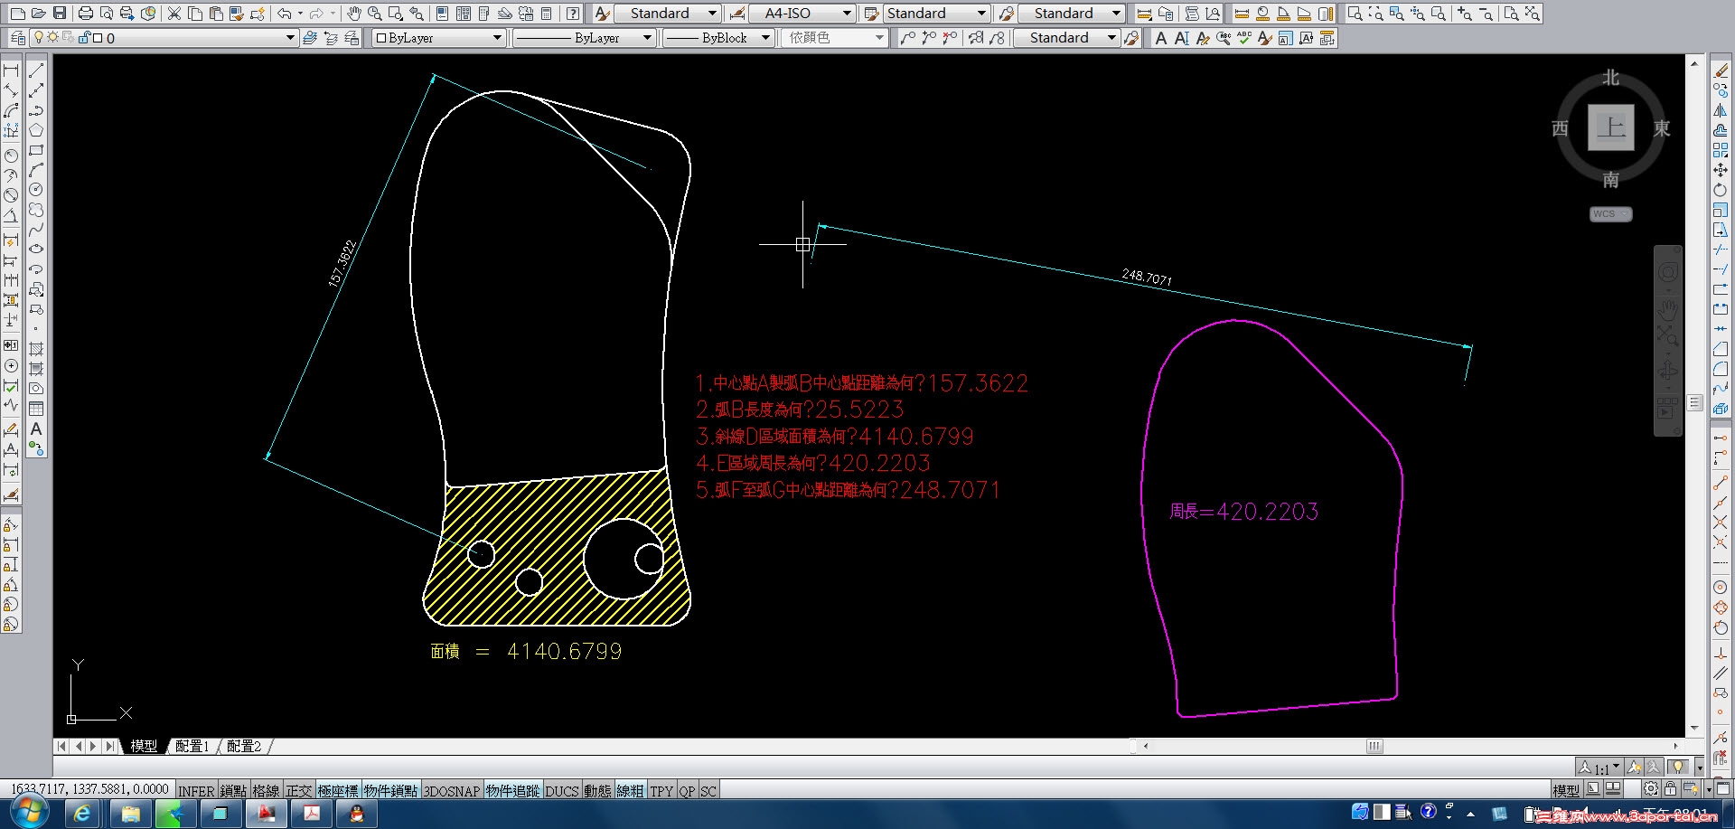The width and height of the screenshot is (1735, 829).
Task: Toggle INFER constraints in status bar
Action: click(196, 791)
